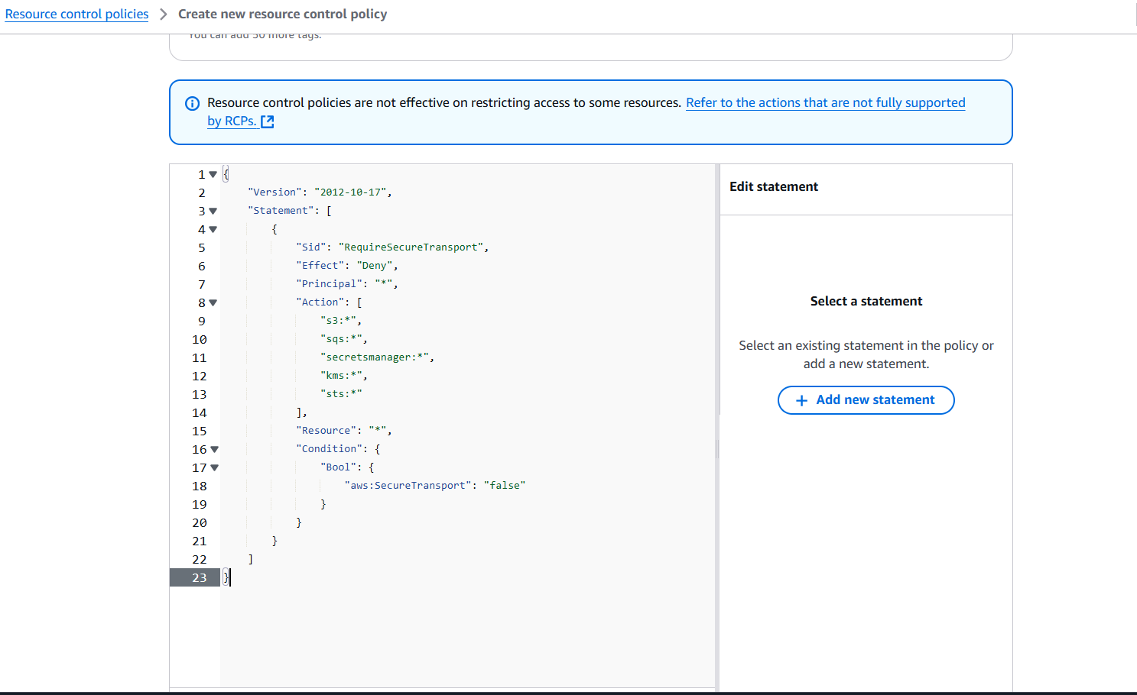Viewport: 1137px width, 695px height.
Task: Collapse the fold arrow on line 4
Action: [213, 230]
